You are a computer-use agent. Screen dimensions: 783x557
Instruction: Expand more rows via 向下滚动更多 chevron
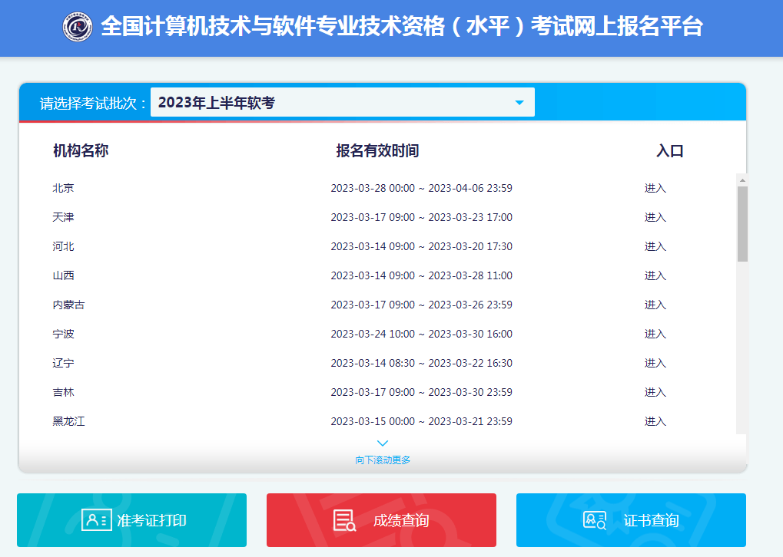click(x=382, y=443)
